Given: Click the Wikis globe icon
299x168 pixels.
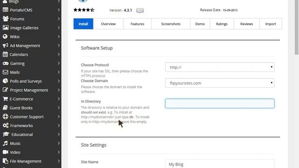Looking at the screenshot, I should tap(5, 36).
